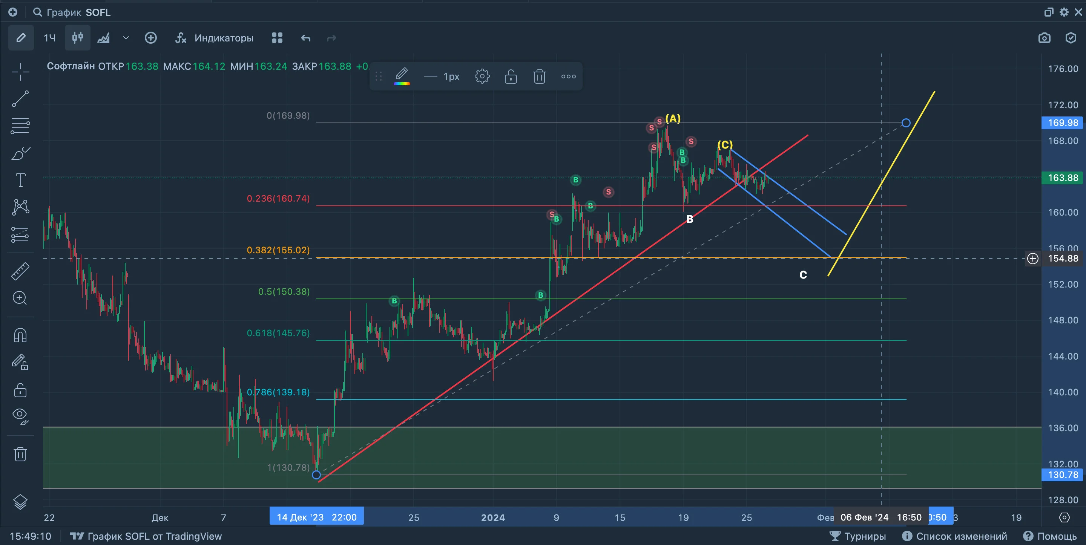Open the chart layout grid selector
This screenshot has width=1086, height=545.
click(277, 38)
